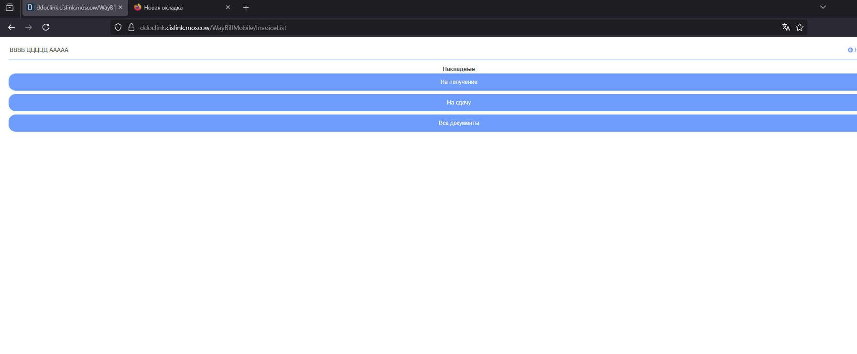Open the list all tabs dropdown arrow
Screen dimensions: 857x354
tap(823, 7)
